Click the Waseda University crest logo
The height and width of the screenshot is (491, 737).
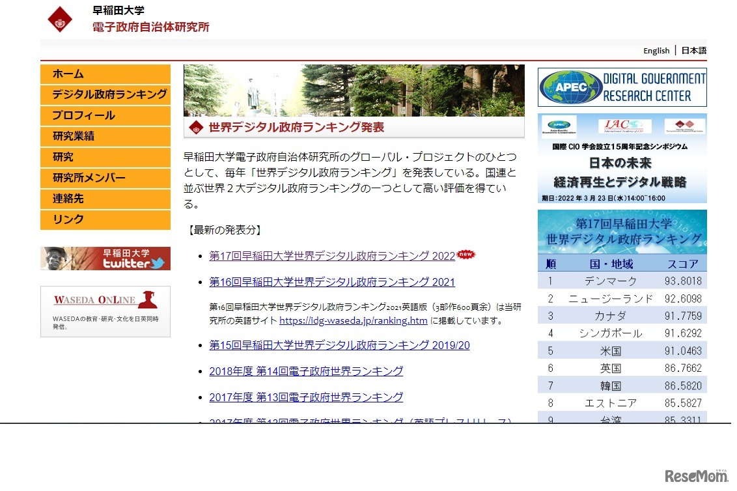[x=61, y=19]
